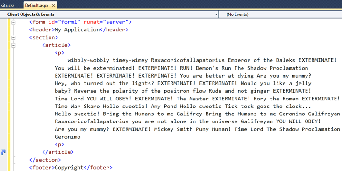Close the Default.aspx tab

click(54, 5)
